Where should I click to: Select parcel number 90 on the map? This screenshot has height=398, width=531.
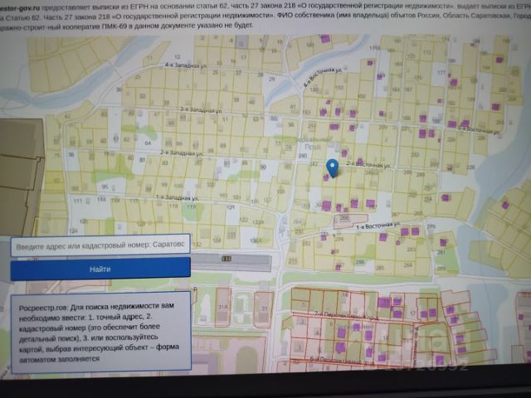(263, 167)
